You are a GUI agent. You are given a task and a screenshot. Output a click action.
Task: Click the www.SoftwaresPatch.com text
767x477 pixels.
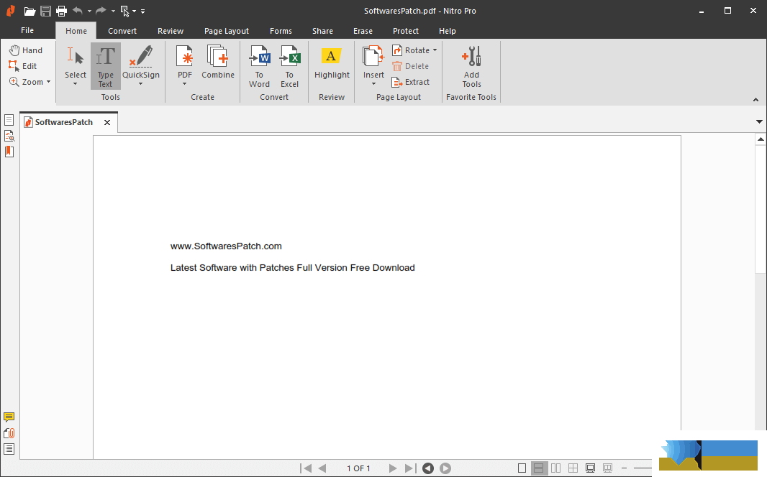[x=226, y=246]
